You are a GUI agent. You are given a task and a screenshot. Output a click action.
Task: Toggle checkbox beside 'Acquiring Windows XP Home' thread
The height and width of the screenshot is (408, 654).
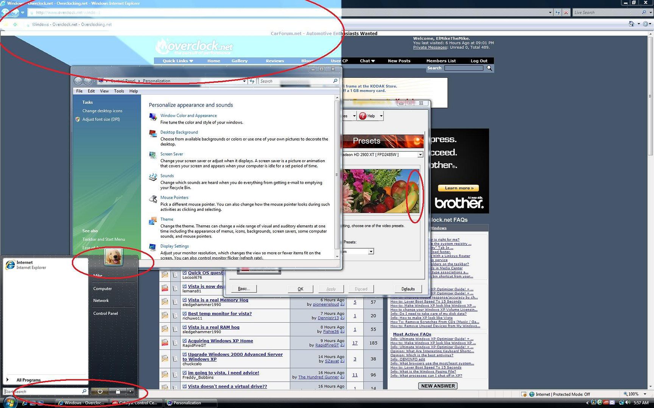pos(185,341)
